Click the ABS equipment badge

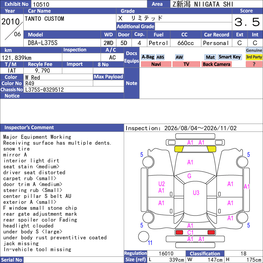tap(160, 57)
